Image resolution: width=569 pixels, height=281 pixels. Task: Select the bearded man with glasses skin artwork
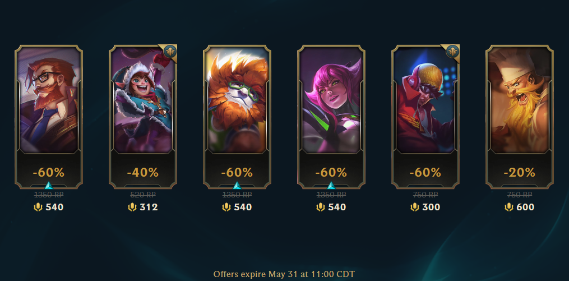49,99
